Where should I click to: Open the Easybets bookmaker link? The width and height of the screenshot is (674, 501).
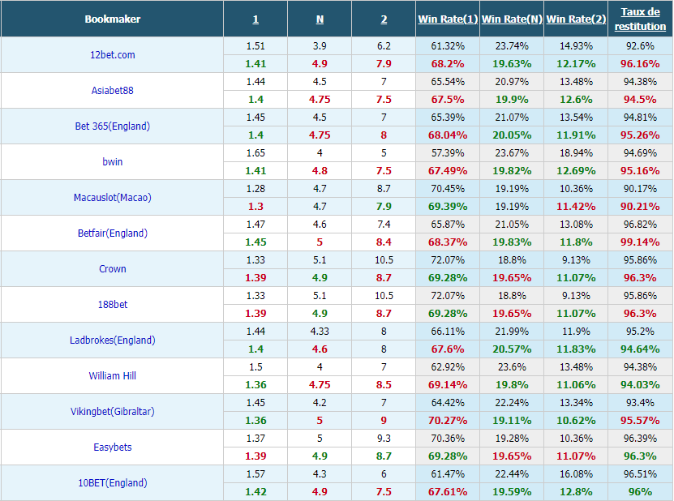[x=112, y=447]
